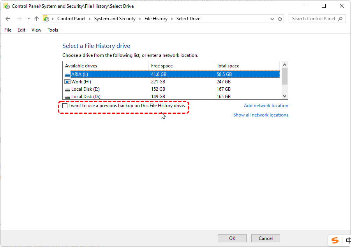Click Show all network locations link
Image resolution: width=351 pixels, height=247 pixels.
tap(261, 115)
